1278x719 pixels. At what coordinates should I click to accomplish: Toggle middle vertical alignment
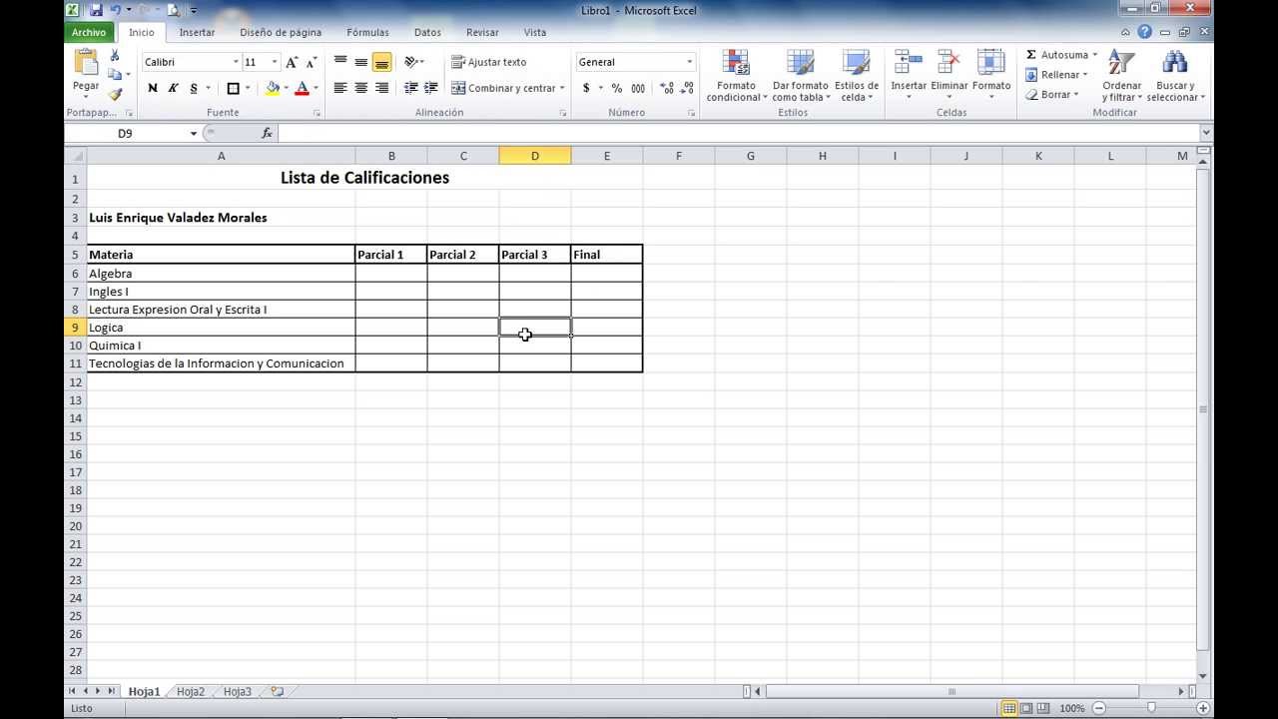tap(361, 62)
